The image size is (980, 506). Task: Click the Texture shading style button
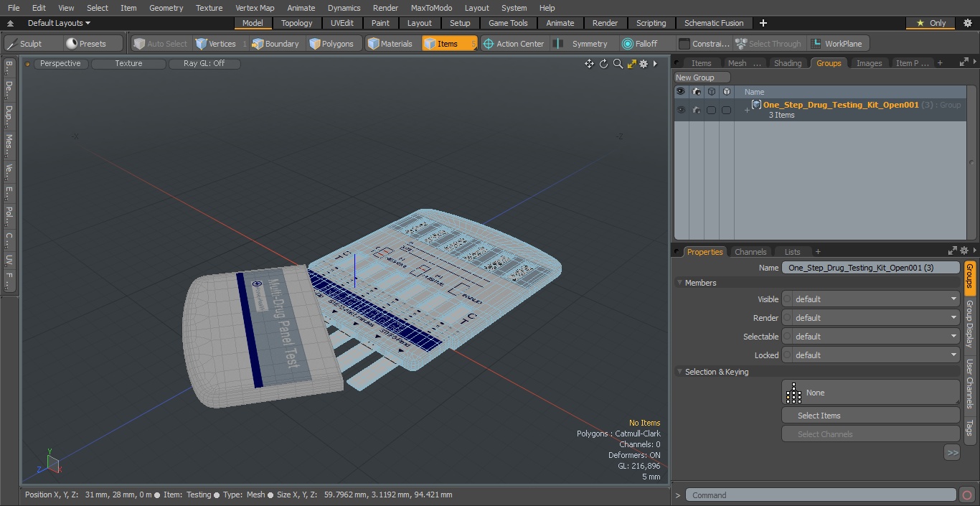[128, 64]
